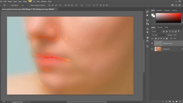183x103 pixels.
Task: Click add layer style fx icon
Action: [166, 102]
